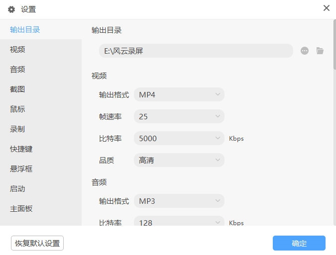Open the 比特率 5000 Kbps dropdown
The image size is (336, 255).
pos(179,138)
